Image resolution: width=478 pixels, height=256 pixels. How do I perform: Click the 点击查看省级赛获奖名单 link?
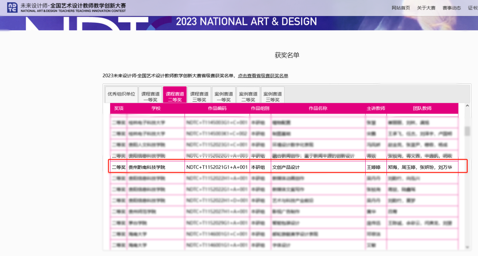pos(263,76)
